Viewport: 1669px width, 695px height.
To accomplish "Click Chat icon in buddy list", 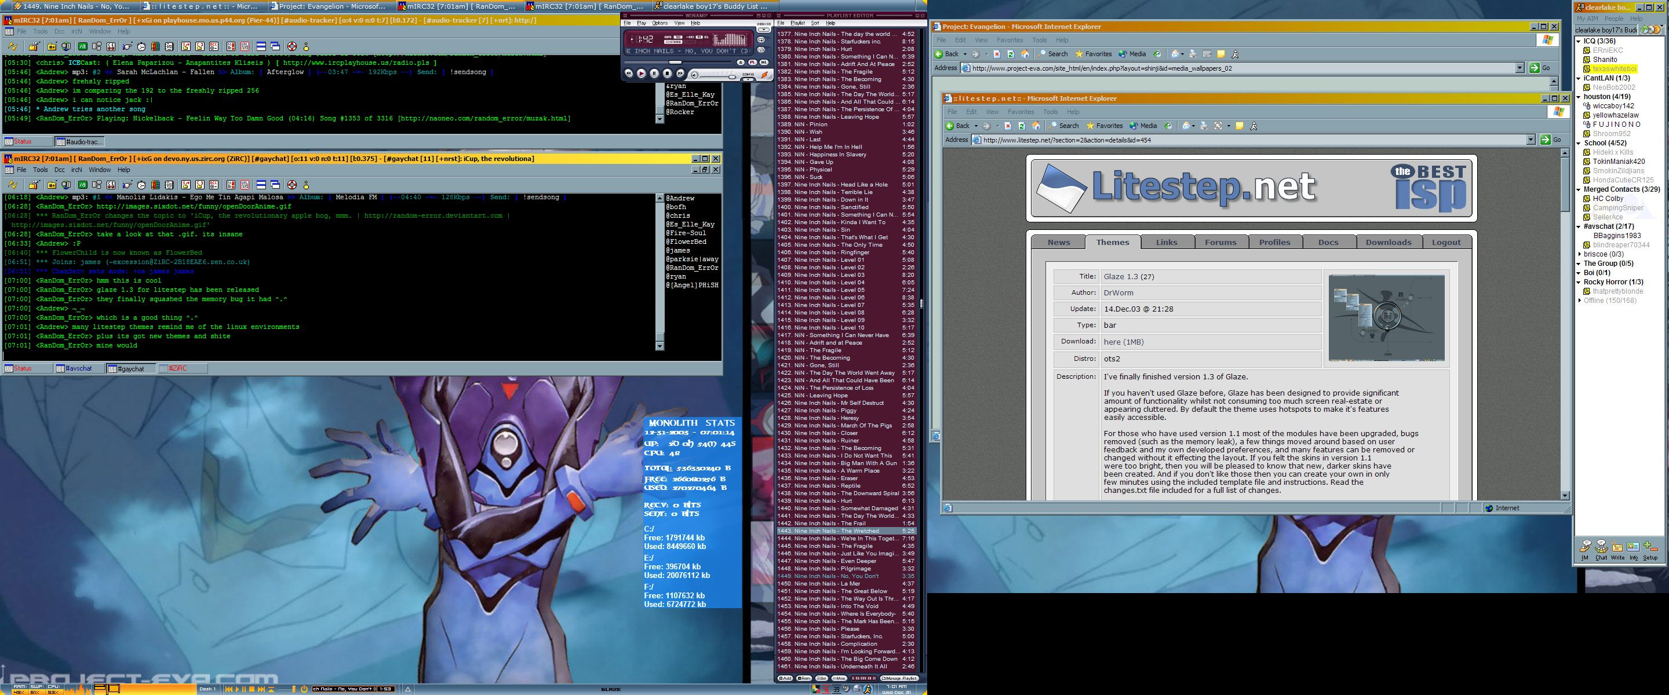I will (x=1602, y=549).
